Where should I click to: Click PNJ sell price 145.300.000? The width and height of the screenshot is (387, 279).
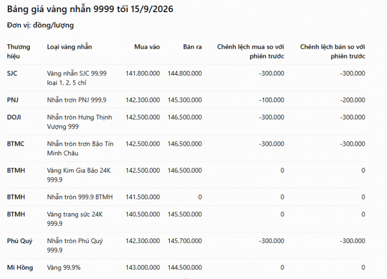pyautogui.click(x=185, y=100)
